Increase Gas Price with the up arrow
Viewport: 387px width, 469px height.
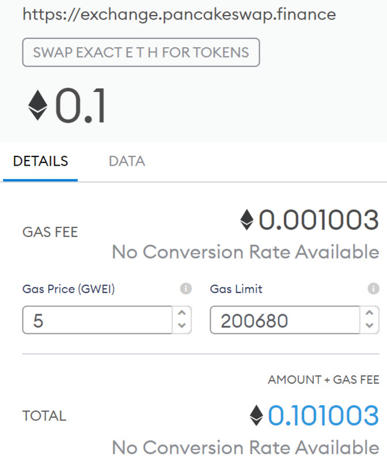pyautogui.click(x=182, y=314)
